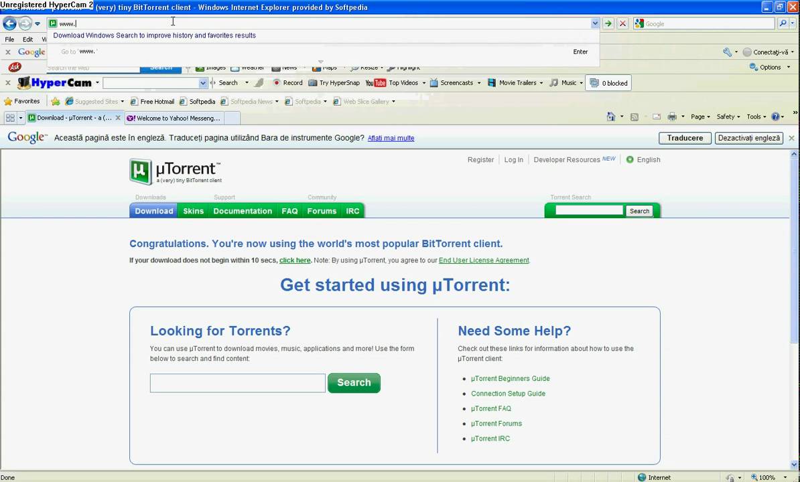Click the µTorrent Forums navigation tab
The width and height of the screenshot is (800, 482).
click(x=322, y=211)
